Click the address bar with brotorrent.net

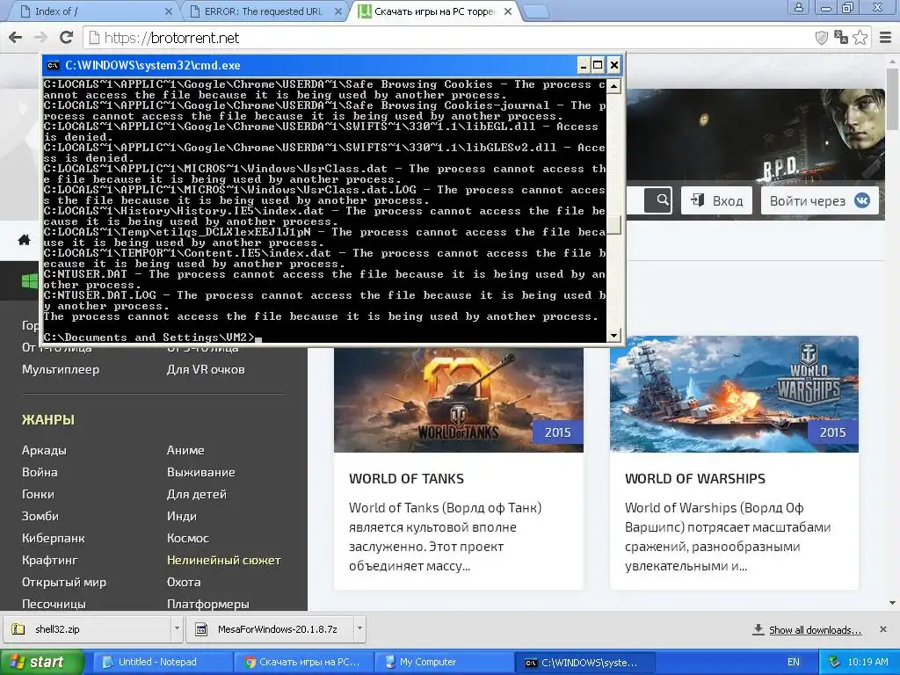click(x=447, y=38)
